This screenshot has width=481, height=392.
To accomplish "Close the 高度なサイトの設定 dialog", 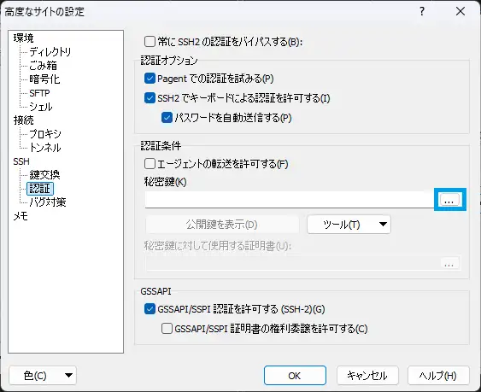I will (x=460, y=11).
